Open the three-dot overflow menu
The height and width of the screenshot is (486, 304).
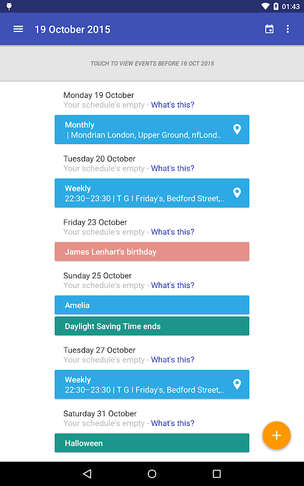pyautogui.click(x=288, y=29)
